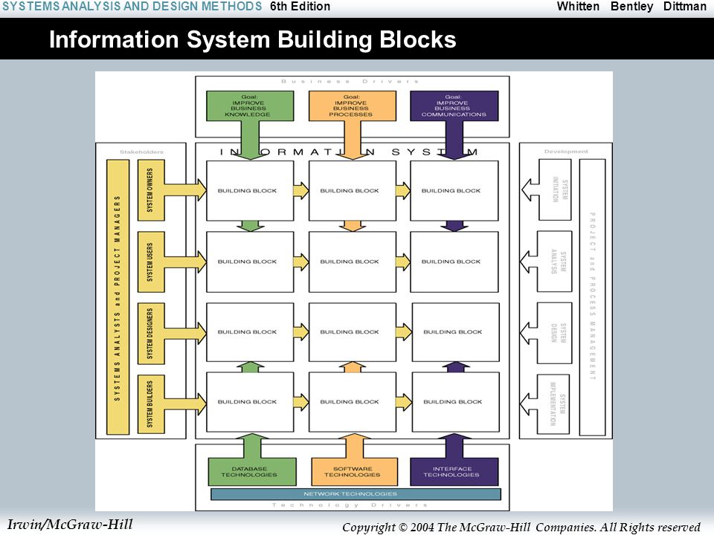Select purple 'Improve Business Communications' goal box
The height and width of the screenshot is (535, 714).
tap(454, 106)
